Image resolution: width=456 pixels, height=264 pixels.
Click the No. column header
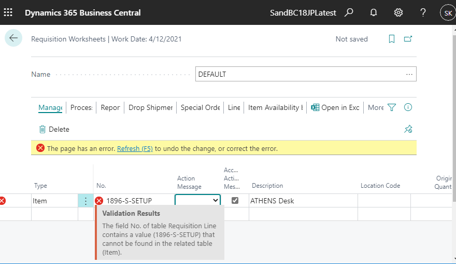pos(101,186)
